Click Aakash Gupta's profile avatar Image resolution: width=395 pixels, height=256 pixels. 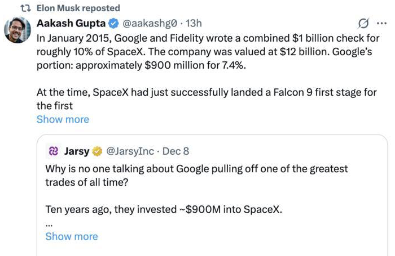coord(18,29)
